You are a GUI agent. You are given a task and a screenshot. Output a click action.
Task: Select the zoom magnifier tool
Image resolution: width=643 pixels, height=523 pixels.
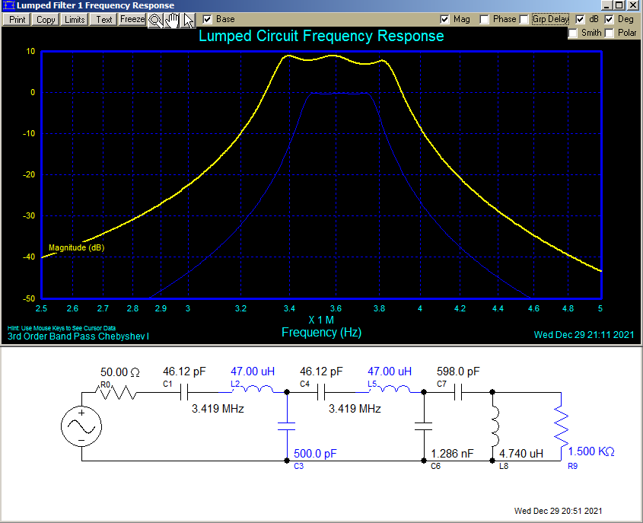click(155, 20)
